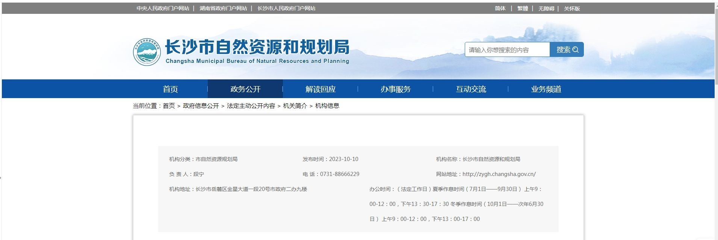Open 长沙市人民政府门户网站 link
This screenshot has width=718, height=240.
286,8
